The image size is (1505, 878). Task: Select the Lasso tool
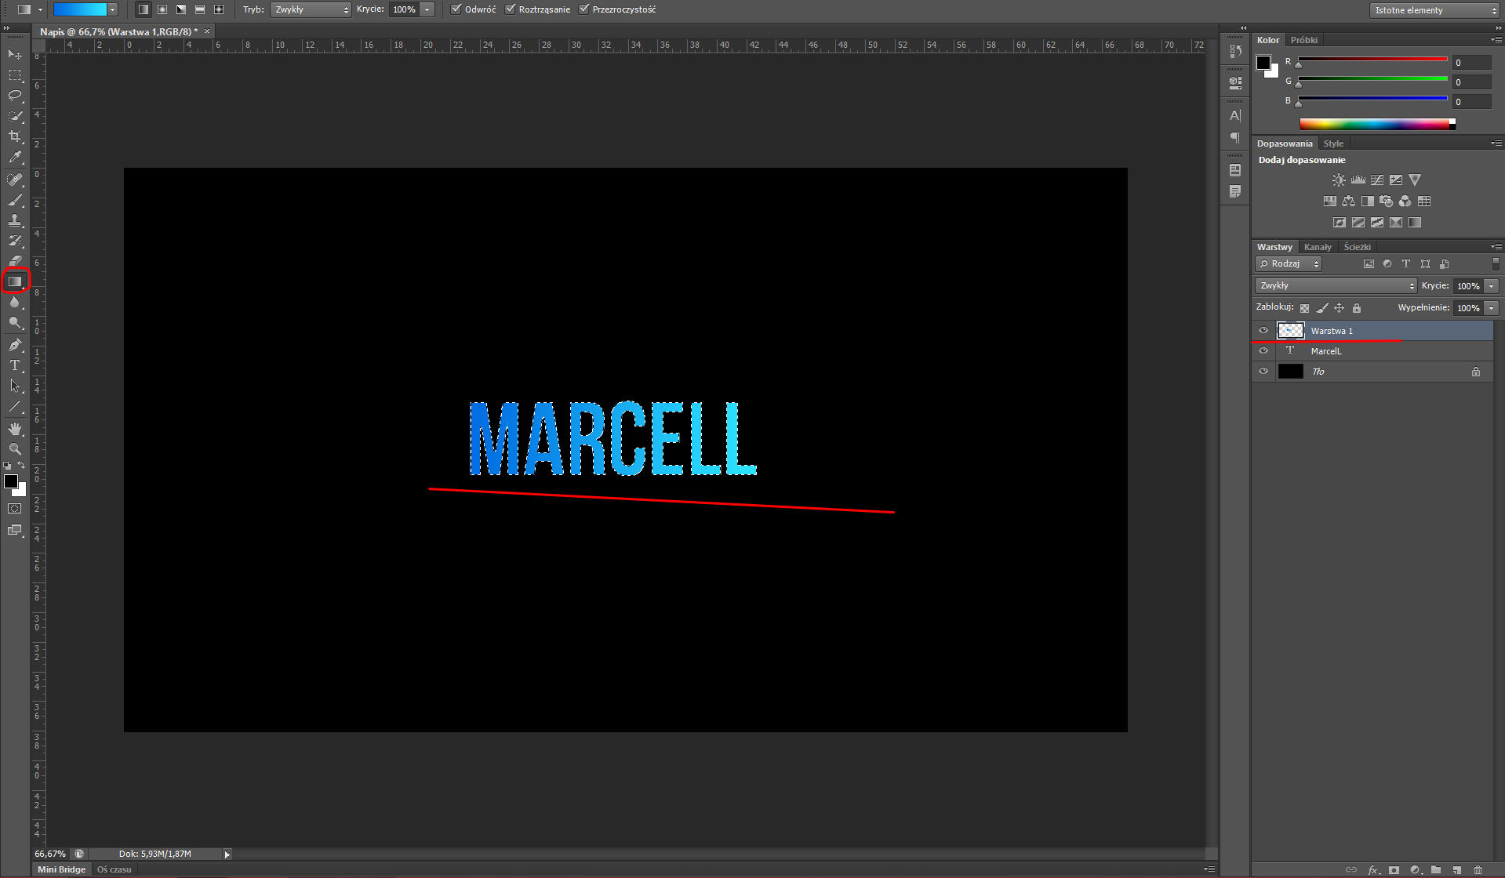point(15,96)
